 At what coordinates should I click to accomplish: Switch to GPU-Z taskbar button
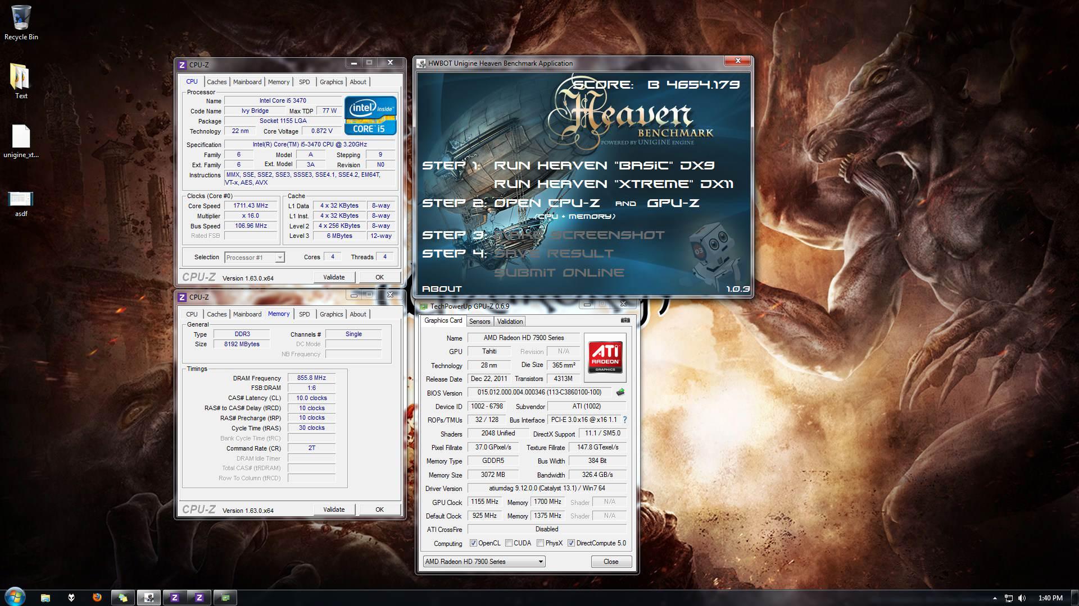(225, 598)
